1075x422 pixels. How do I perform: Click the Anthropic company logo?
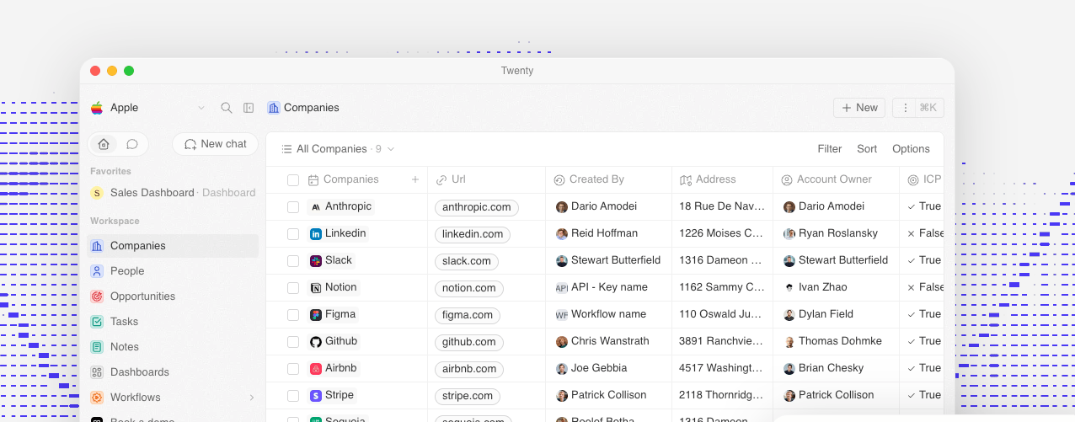(x=316, y=206)
